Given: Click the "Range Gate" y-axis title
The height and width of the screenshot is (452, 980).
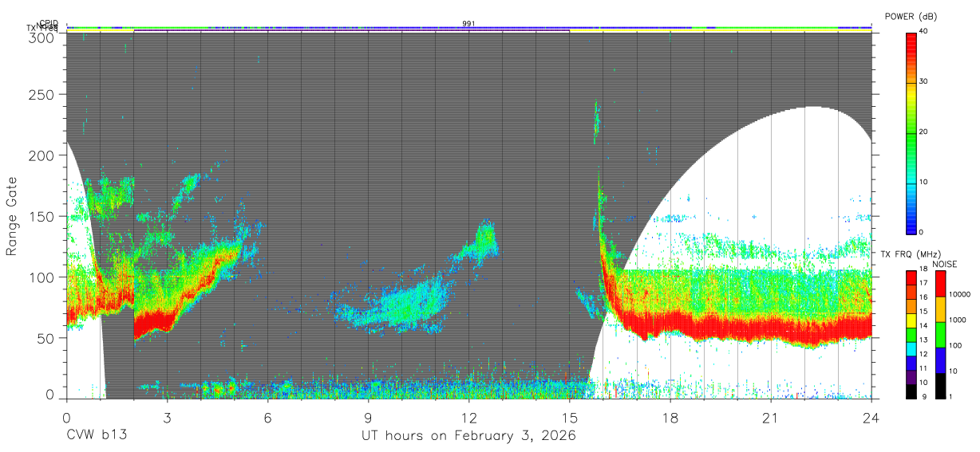Looking at the screenshot, I should pyautogui.click(x=12, y=217).
